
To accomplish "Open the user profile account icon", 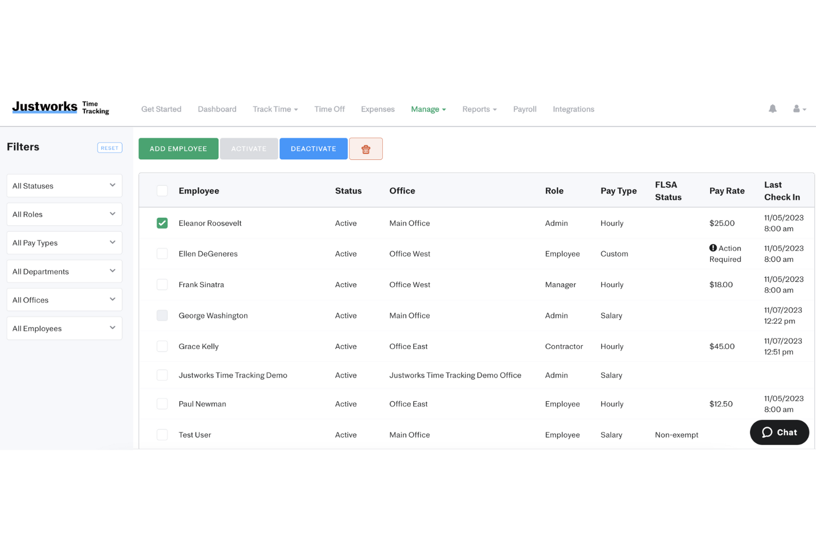I will [799, 109].
